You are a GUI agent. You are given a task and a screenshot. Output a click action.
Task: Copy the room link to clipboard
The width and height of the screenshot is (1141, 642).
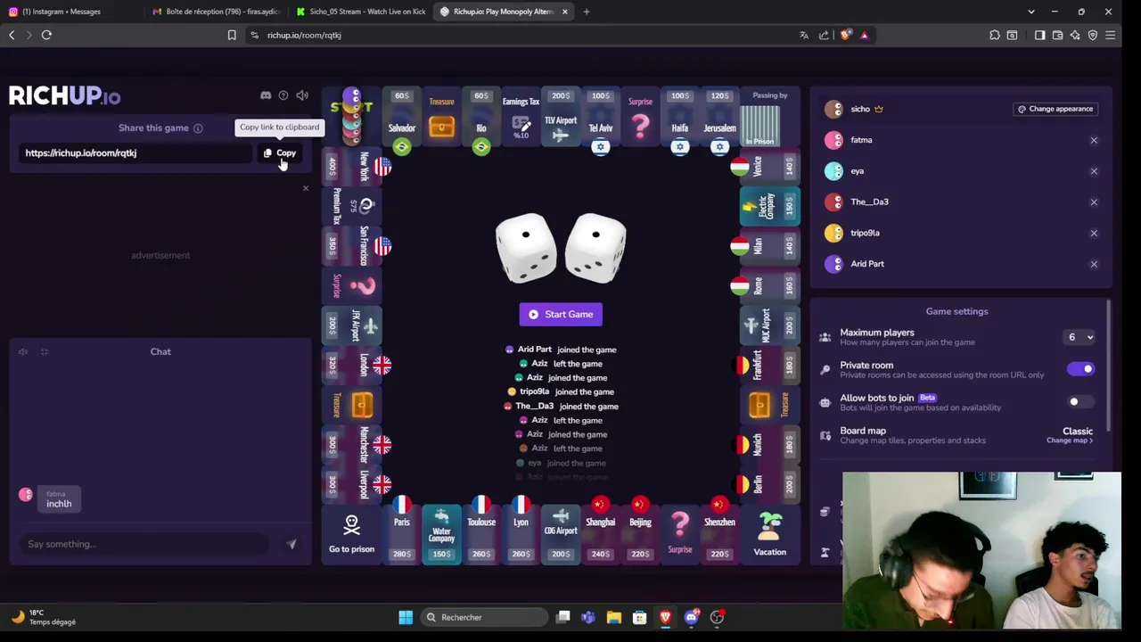[x=280, y=152]
